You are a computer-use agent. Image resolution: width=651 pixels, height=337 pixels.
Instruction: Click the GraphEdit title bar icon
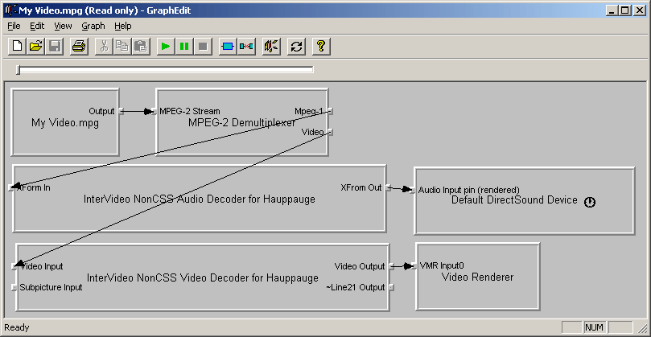[10, 10]
